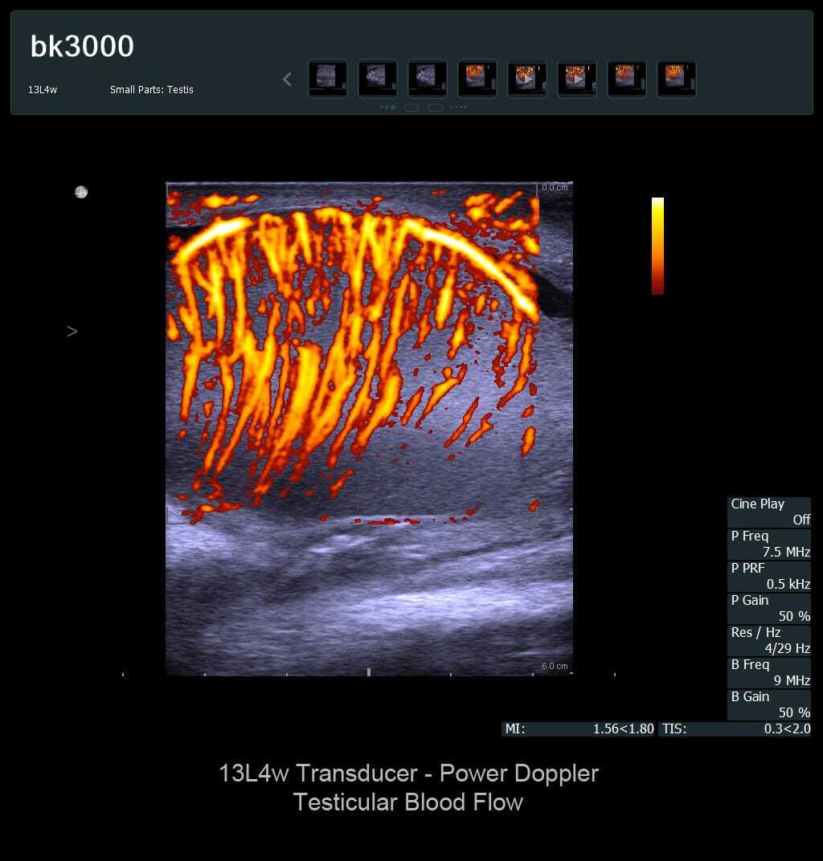
Task: Adjust P PRF 0.5 kHz setting
Action: (769, 576)
